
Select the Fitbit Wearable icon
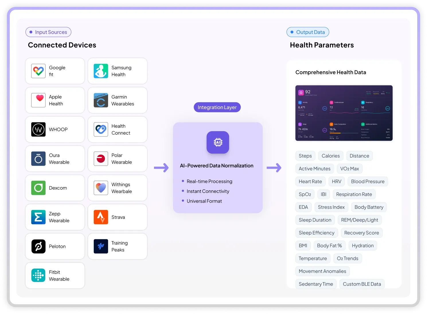click(x=38, y=276)
